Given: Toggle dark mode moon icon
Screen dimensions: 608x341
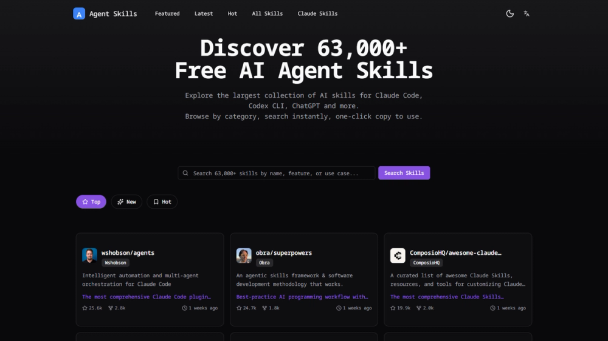Looking at the screenshot, I should [x=510, y=13].
